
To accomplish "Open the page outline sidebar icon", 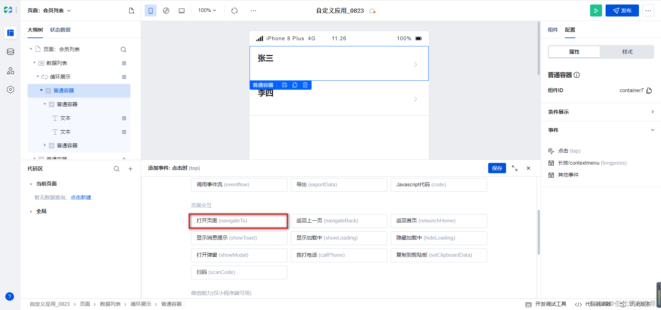I will pyautogui.click(x=10, y=33).
